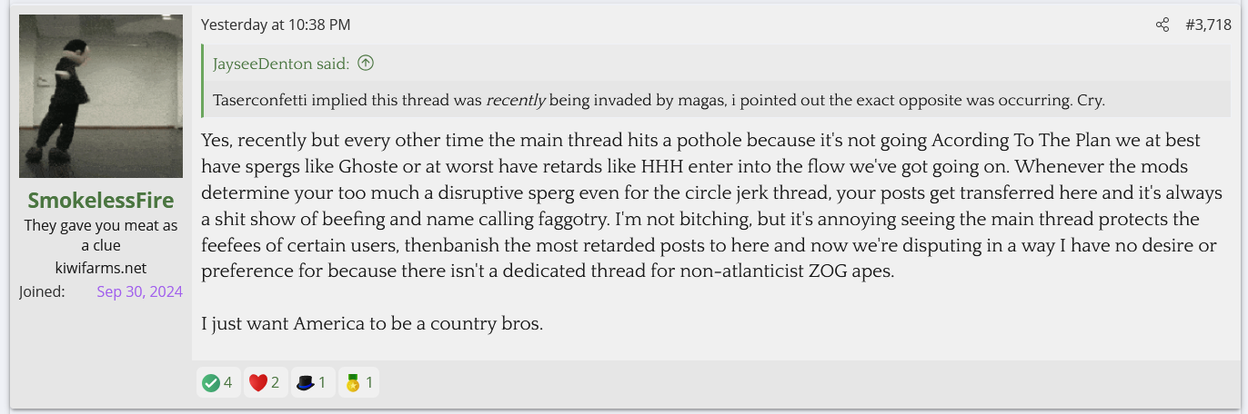1248x414 pixels.
Task: Click the line 'I just want America to be a country bros.'
Action: tap(372, 323)
